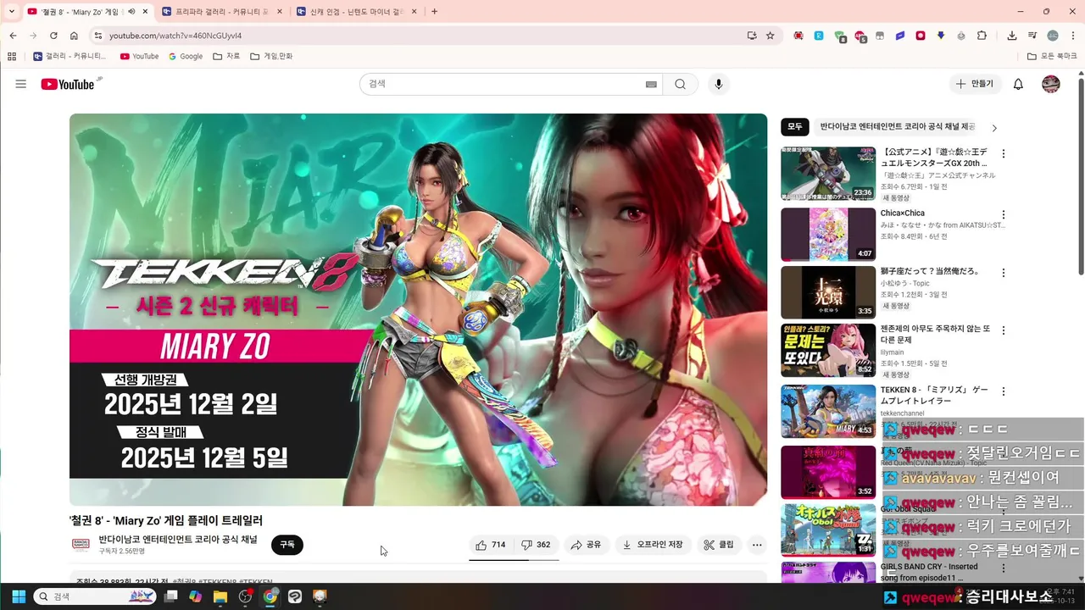This screenshot has height=610, width=1085.
Task: Bookmark this page with the star
Action: pyautogui.click(x=770, y=36)
